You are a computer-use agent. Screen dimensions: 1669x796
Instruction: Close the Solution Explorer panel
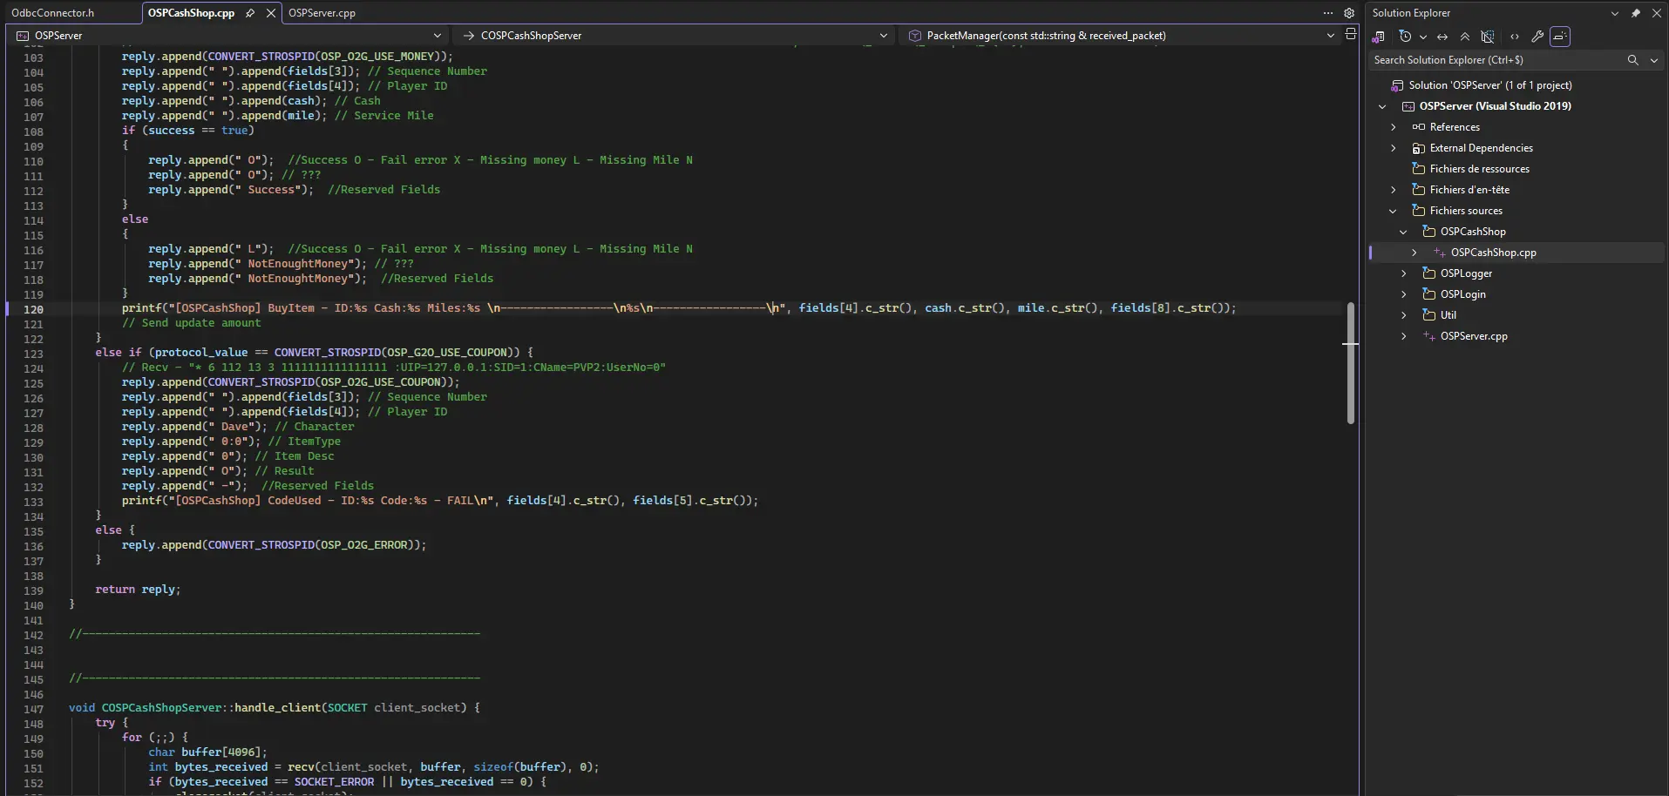click(1656, 13)
